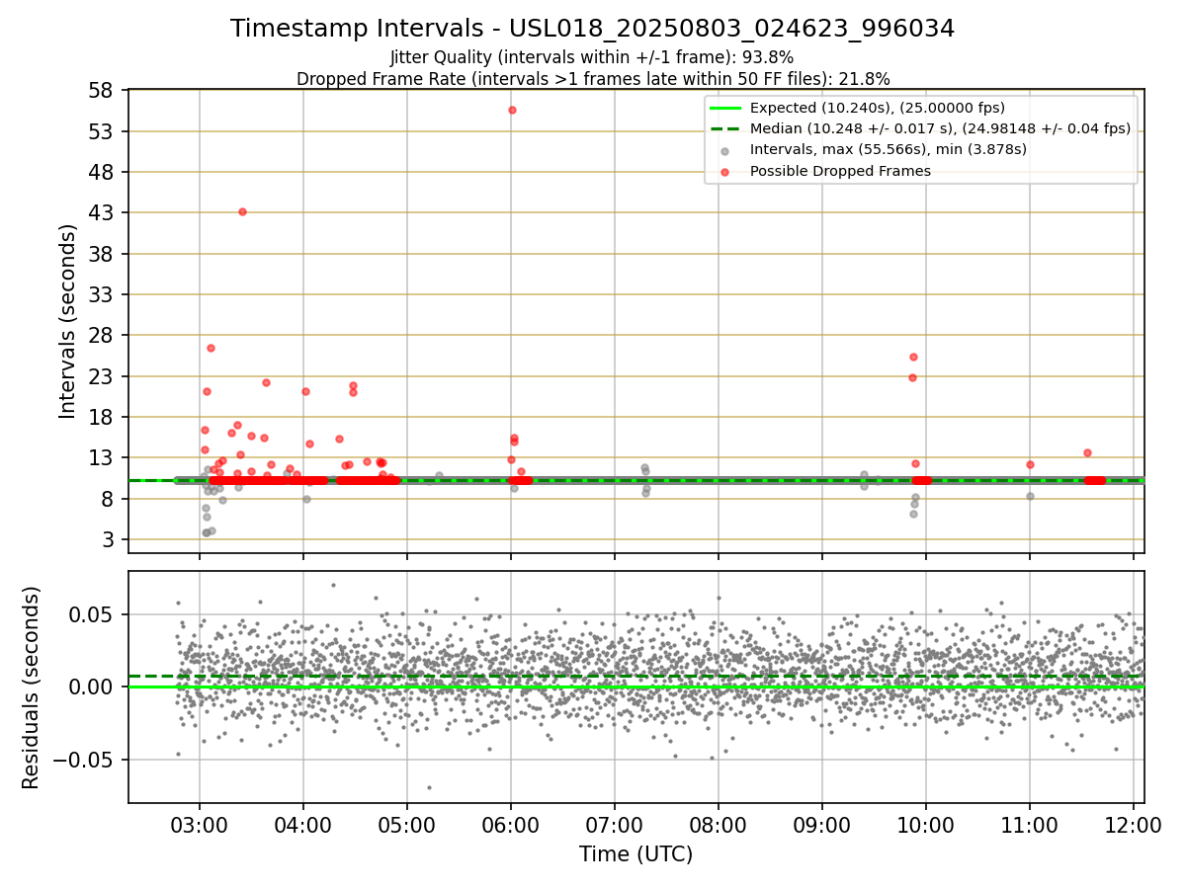Screen dimensions: 1186x889
Task: Click the highest red outlier point near 55.6 seconds
Action: [512, 110]
